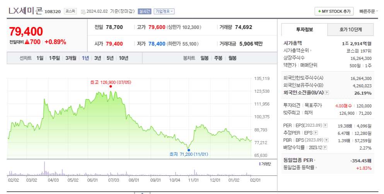Switch to the 월봉 candlestick chart
The image size is (384, 194).
pyautogui.click(x=232, y=58)
